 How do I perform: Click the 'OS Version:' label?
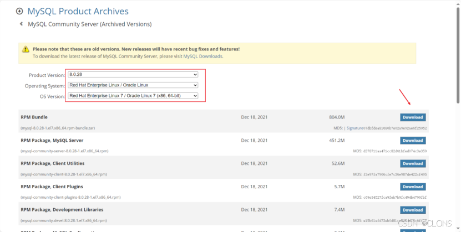(x=52, y=96)
